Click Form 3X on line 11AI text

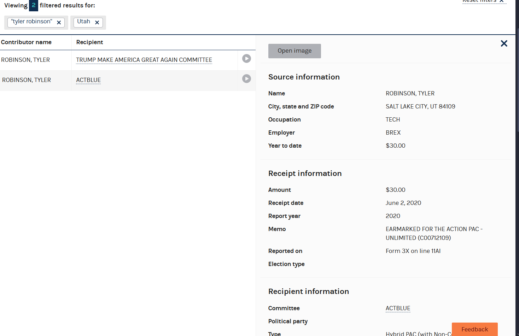pos(413,251)
